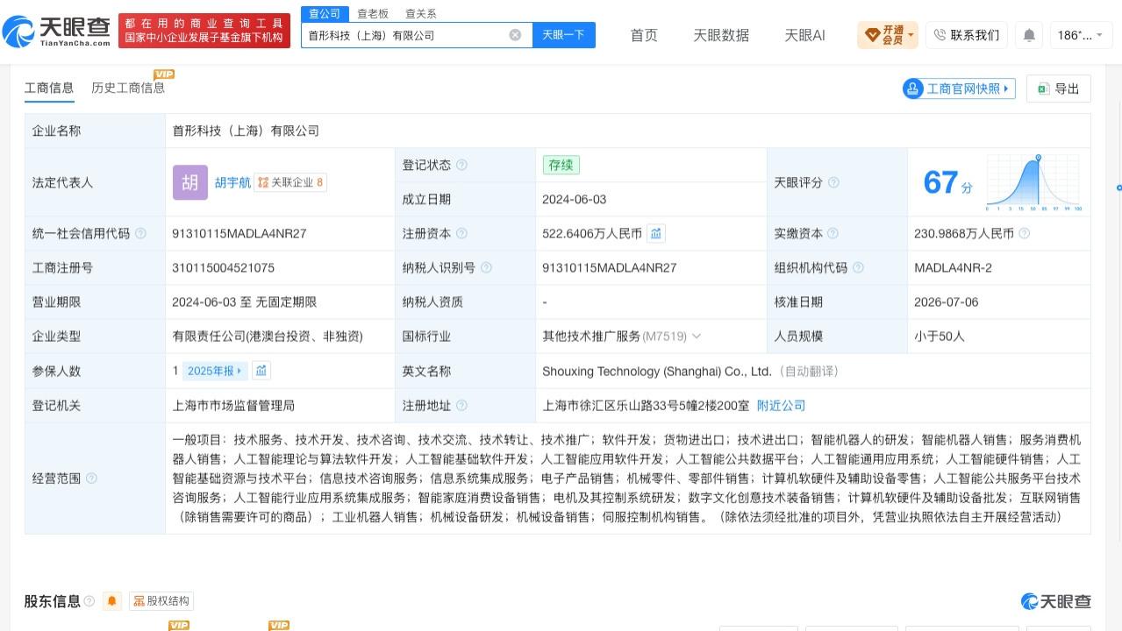Click the help icon beside 组织机构代码

[x=858, y=268]
